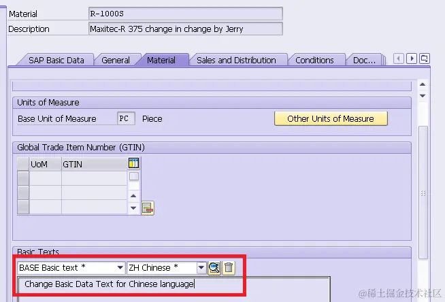Click the first GTIN cell in the table
The width and height of the screenshot is (445, 302).
click(94, 178)
